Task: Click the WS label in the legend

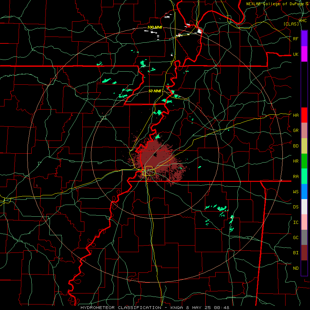Action: coord(296,192)
